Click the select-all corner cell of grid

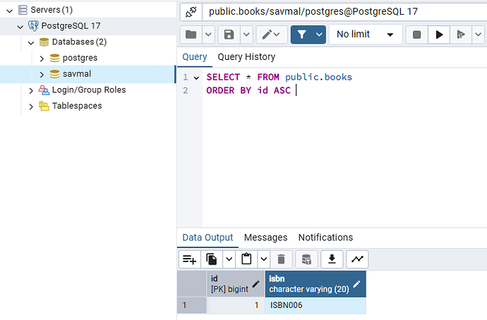192,284
